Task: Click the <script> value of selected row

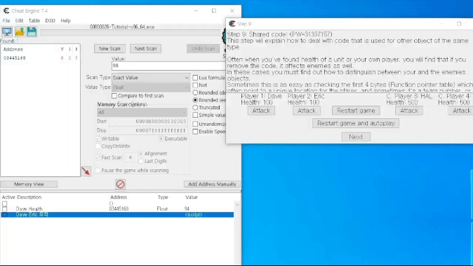Action: pyautogui.click(x=194, y=214)
